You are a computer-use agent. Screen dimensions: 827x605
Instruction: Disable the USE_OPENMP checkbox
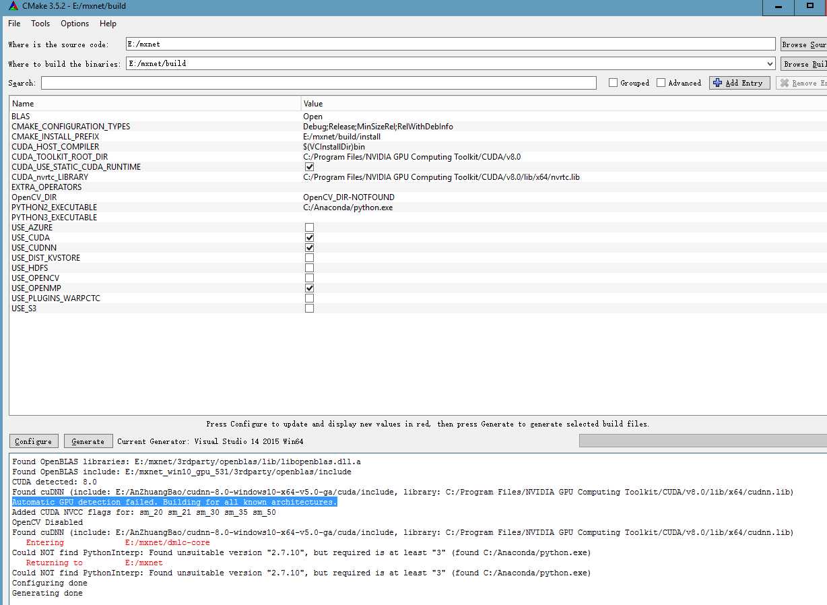(309, 288)
